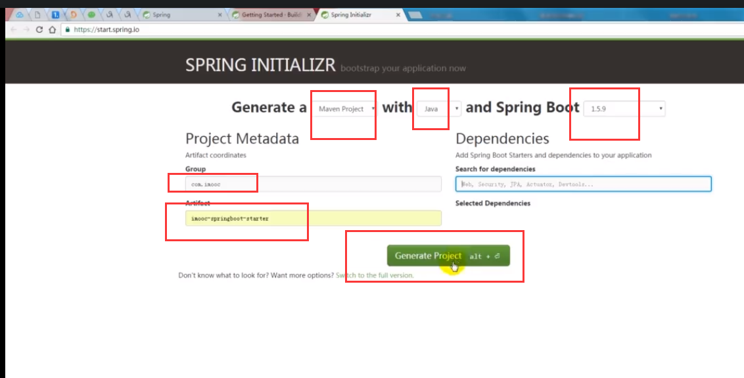This screenshot has height=378, width=744.
Task: Click the Artifact field imooc-springboot-starter
Action: point(313,218)
